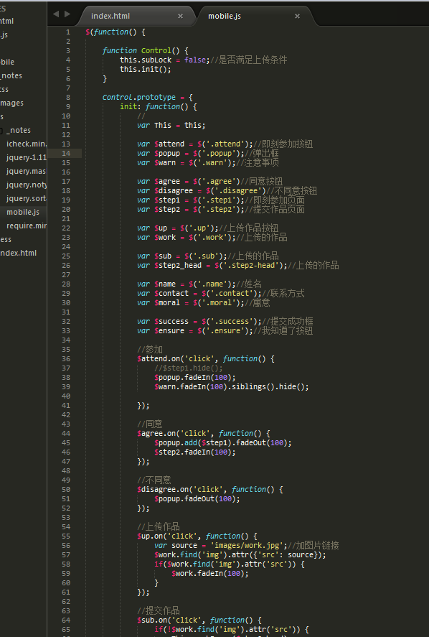Click the 'var $moral' declaration line
Viewport: 429px width, 637px height.
click(203, 303)
